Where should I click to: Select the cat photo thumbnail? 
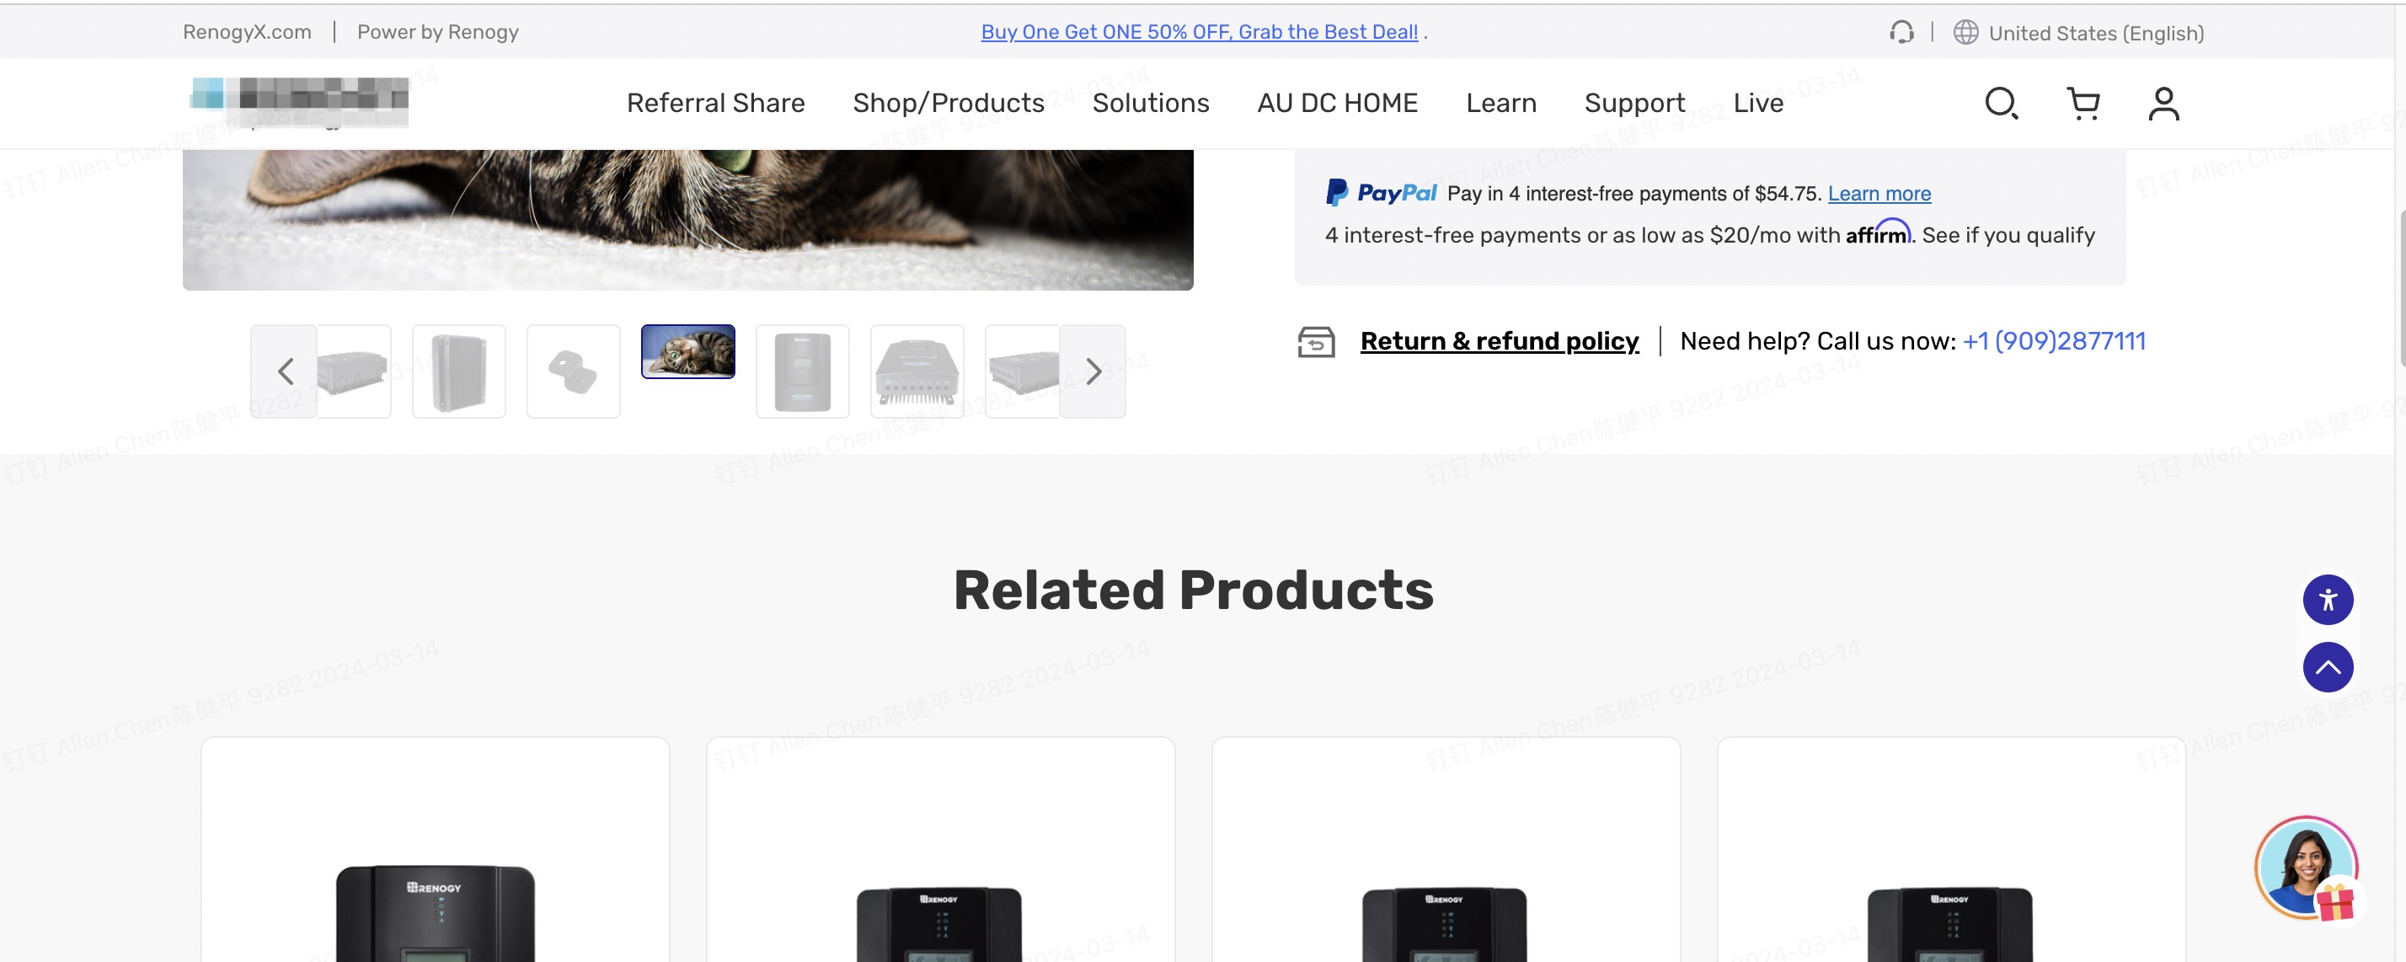pyautogui.click(x=687, y=351)
